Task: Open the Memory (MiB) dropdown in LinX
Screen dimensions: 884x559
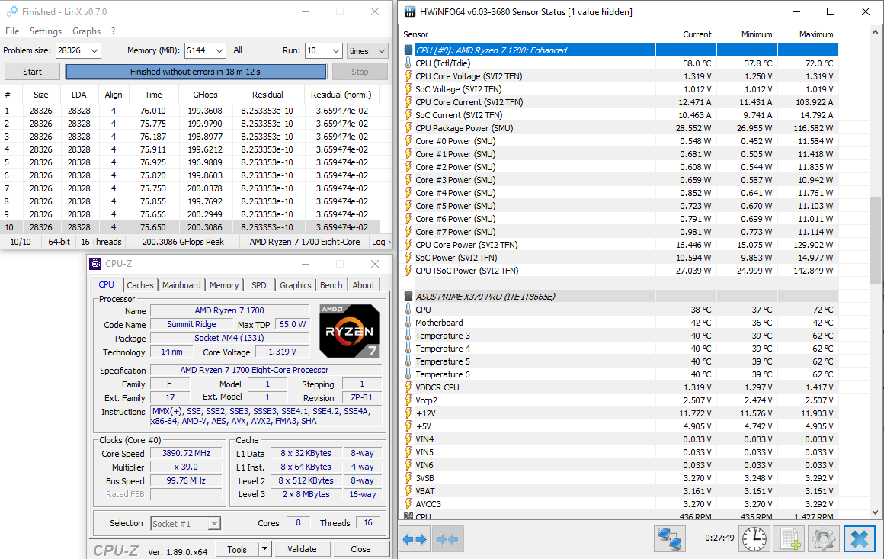Action: (219, 51)
